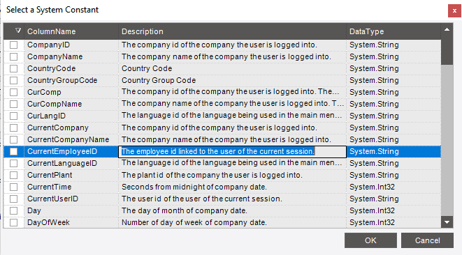Click the CurrentUserID name cell
This screenshot has width=462, height=255.
coord(71,199)
